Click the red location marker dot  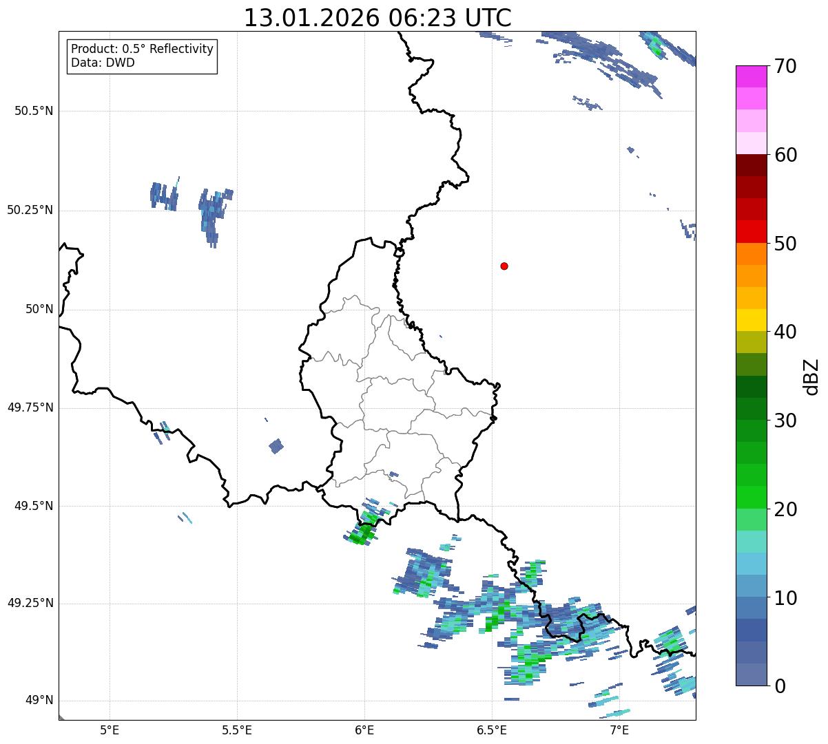(x=504, y=266)
